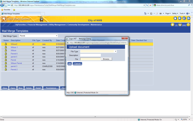Click the Delete button
Screen dimensions: 193x121
[x=29, y=88]
